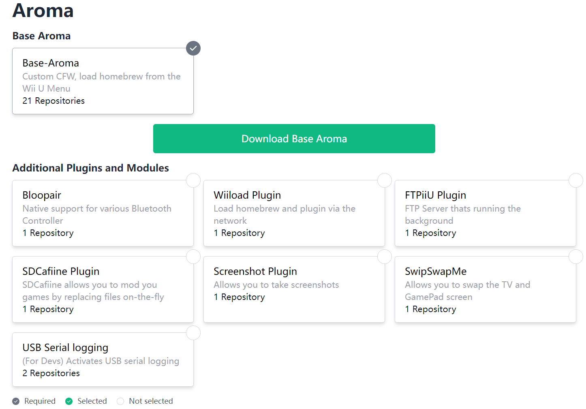Select the SwipSwapMe card title
Screen dimensions: 586x409
click(436, 272)
